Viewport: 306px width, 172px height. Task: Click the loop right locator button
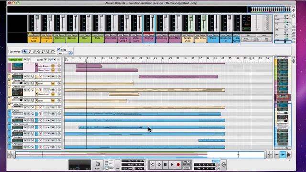(x=218, y=168)
